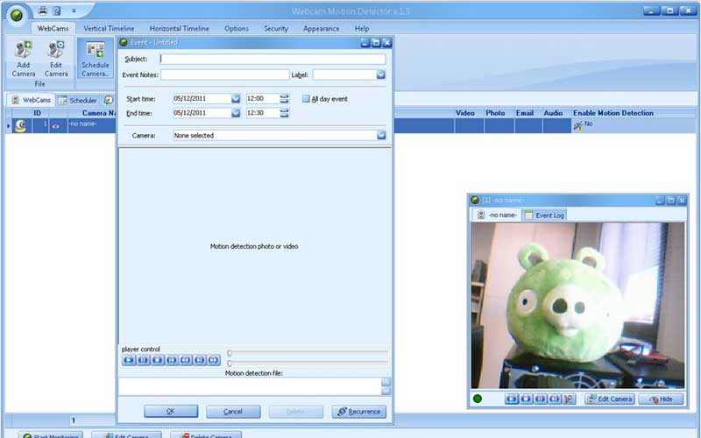Click the Email column header
Viewport: 701px width, 438px height.
[525, 113]
